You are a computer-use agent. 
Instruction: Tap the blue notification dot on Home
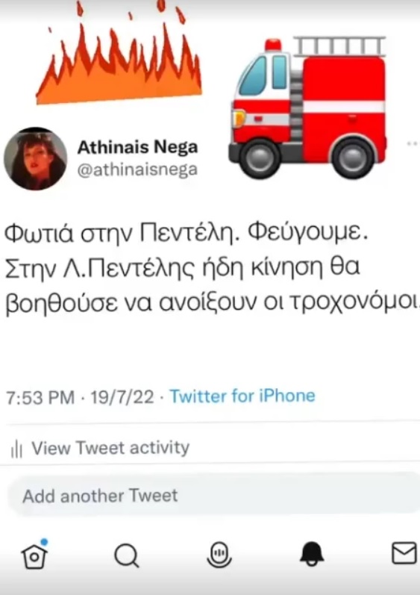pyautogui.click(x=44, y=542)
